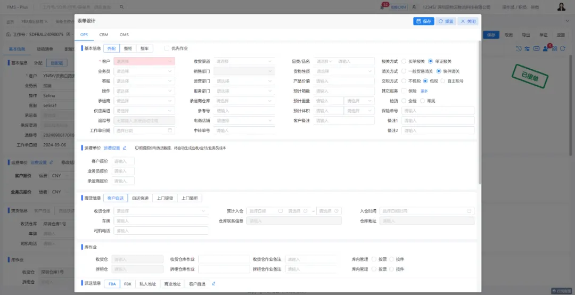
Task: Select 整柜 tab in 基本信息
Action: point(128,48)
